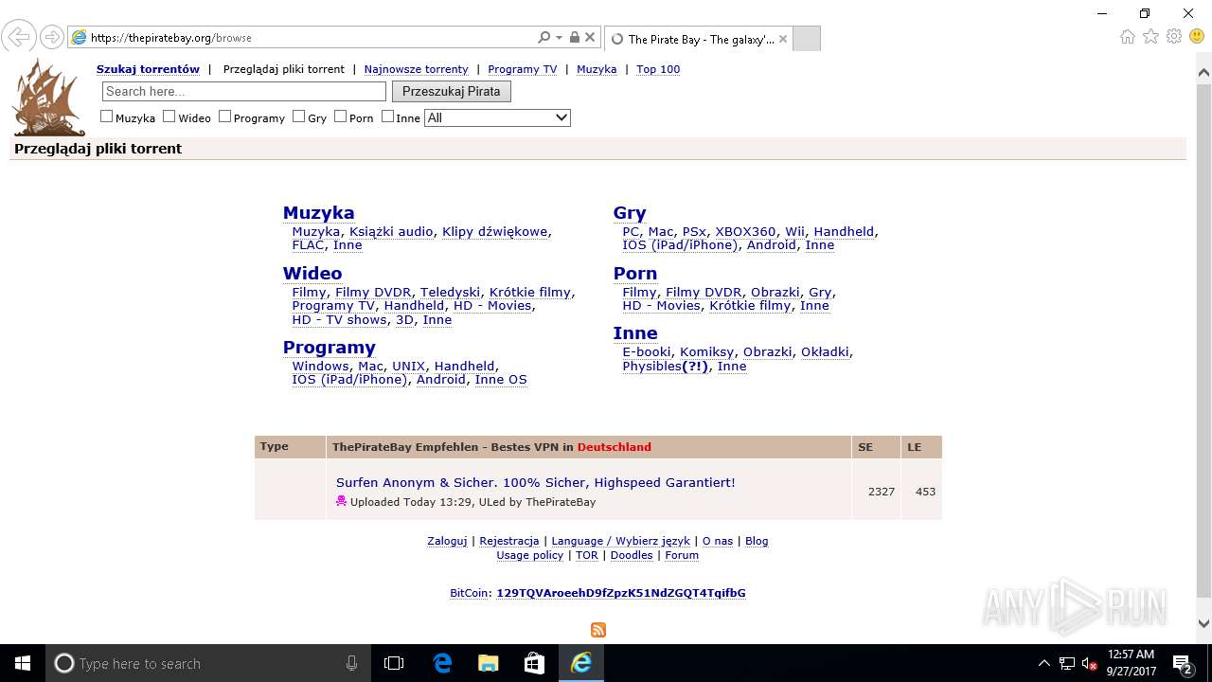
Task: Open the HD - TV shows category link
Action: tap(339, 319)
